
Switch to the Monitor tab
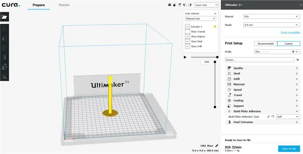pyautogui.click(x=64, y=5)
